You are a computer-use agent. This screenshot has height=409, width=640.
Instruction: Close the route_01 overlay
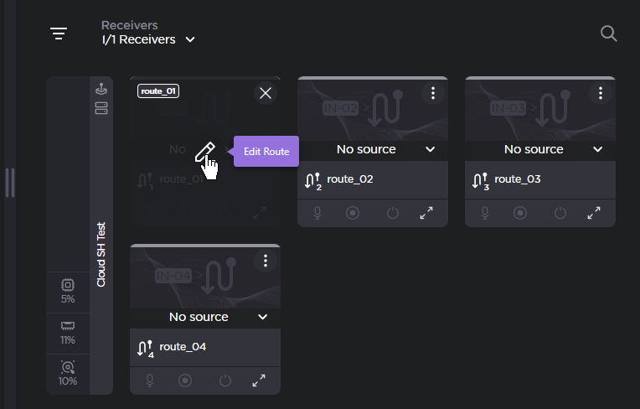click(x=266, y=93)
